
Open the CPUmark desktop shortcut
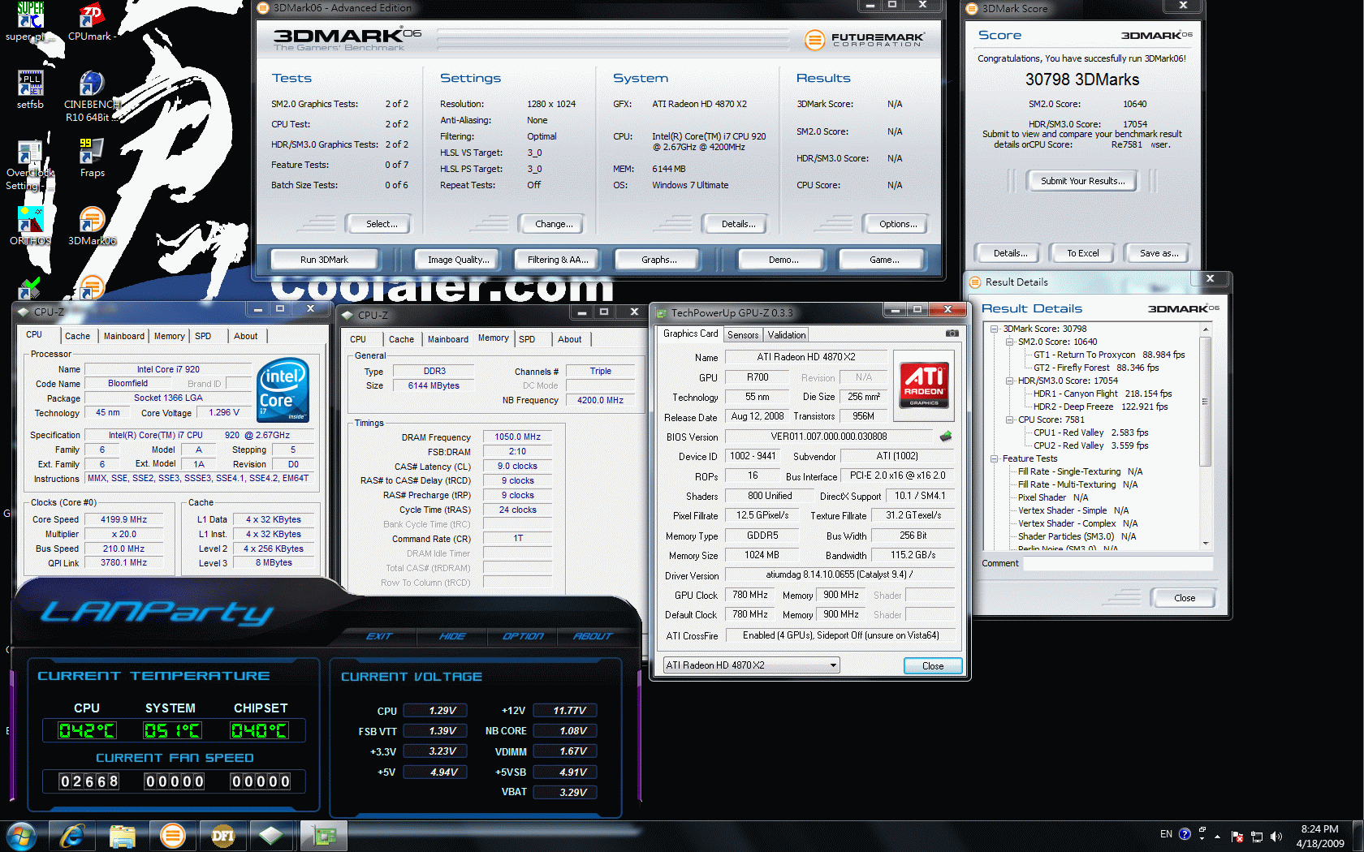[92, 22]
